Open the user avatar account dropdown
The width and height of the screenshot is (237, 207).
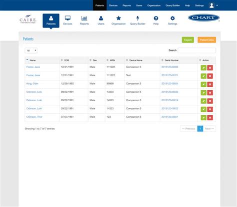(x=213, y=6)
